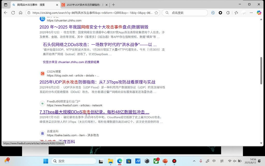This screenshot has height=166, width=265.
Task: Open Microsoft Store from the taskbar
Action: (129, 161)
